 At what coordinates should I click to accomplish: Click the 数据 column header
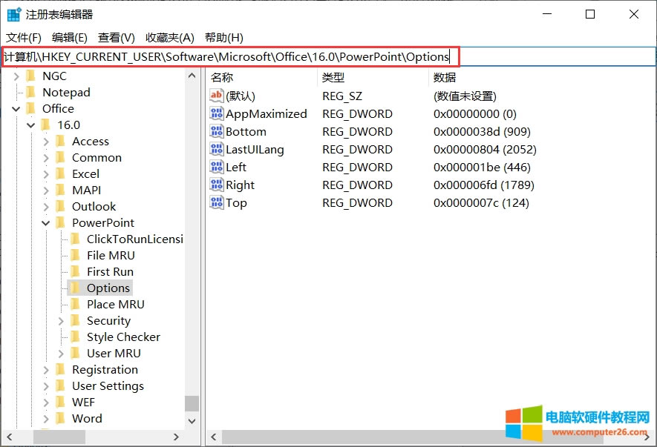coord(445,77)
